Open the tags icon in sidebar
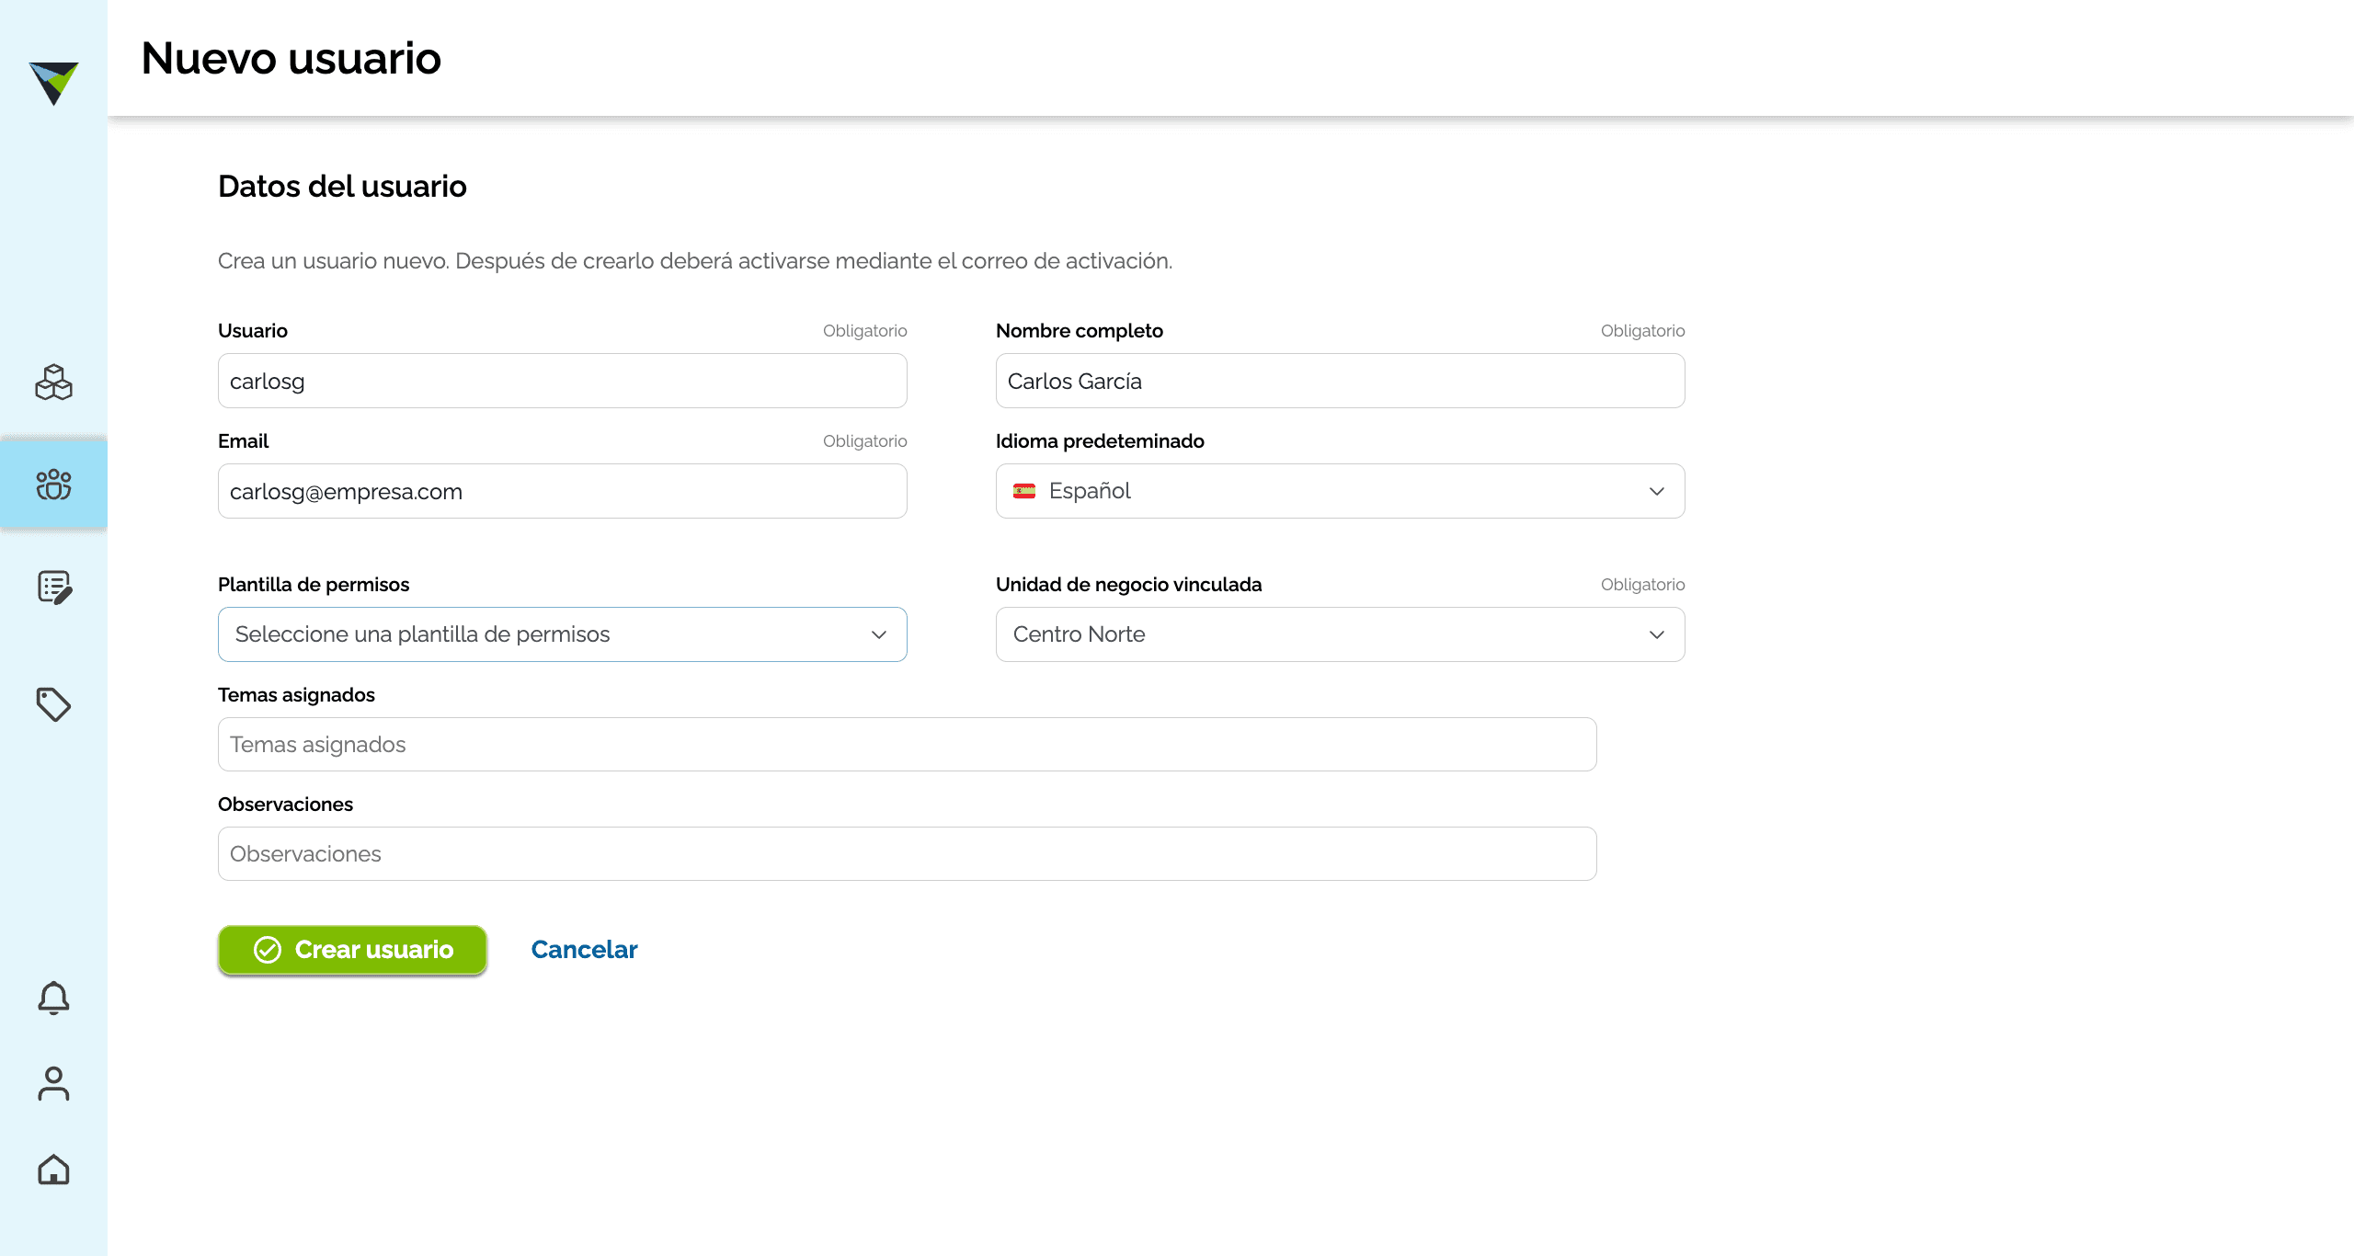The height and width of the screenshot is (1256, 2354). pyautogui.click(x=53, y=704)
